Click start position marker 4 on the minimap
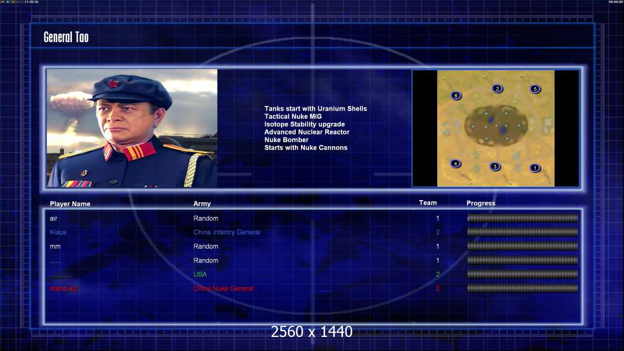The image size is (624, 351). pyautogui.click(x=455, y=163)
